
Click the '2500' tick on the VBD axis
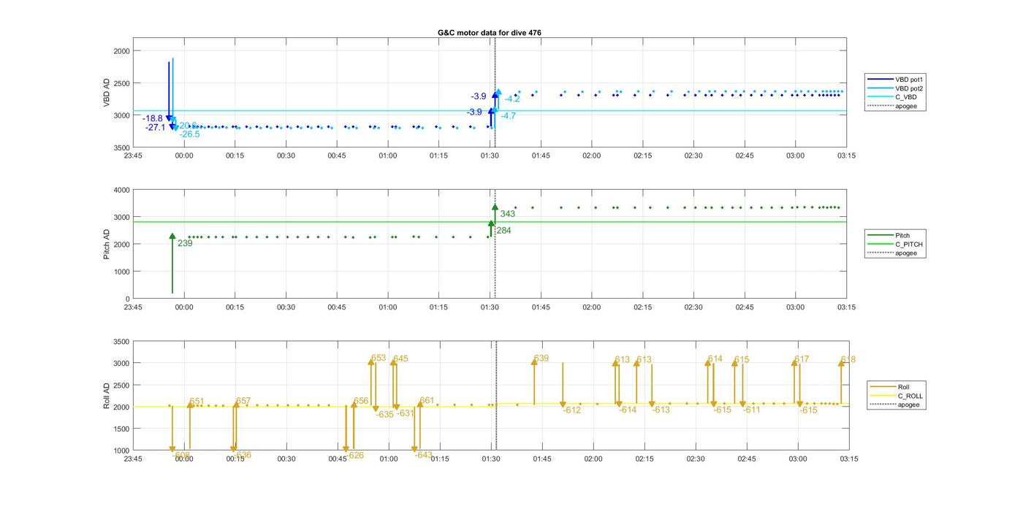click(x=121, y=83)
